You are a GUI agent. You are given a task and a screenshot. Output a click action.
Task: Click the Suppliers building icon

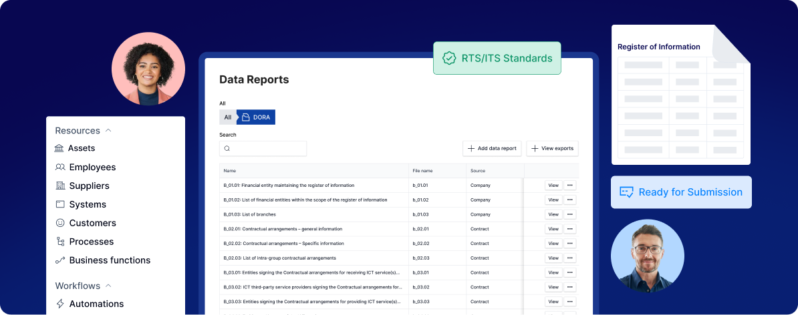coord(60,186)
